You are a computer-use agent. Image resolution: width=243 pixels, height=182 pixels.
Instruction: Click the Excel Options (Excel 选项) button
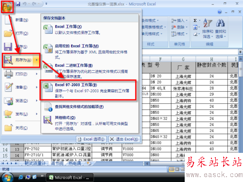pyautogui.click(x=91, y=139)
